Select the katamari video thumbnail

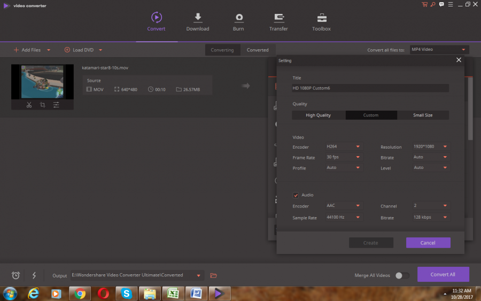42,82
